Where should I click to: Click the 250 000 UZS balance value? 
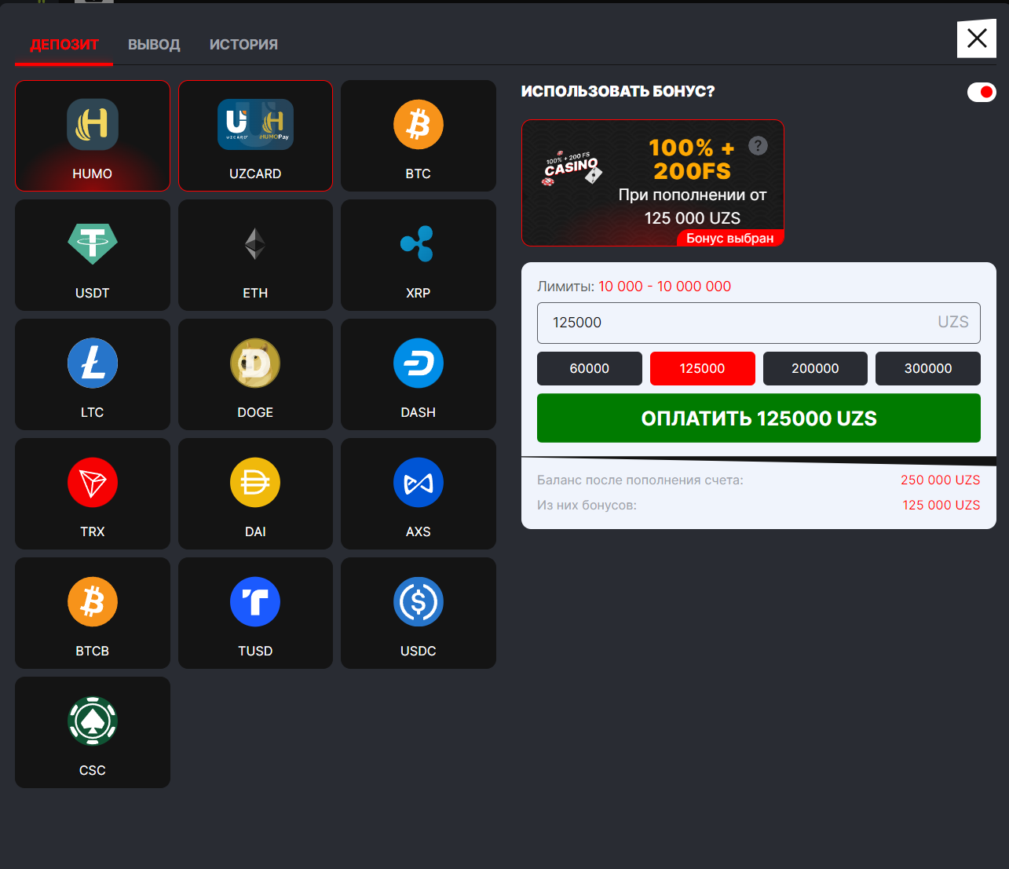coord(941,480)
